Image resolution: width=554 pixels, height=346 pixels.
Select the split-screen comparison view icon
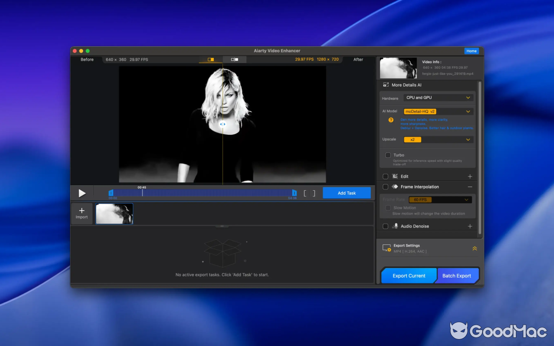tap(210, 59)
